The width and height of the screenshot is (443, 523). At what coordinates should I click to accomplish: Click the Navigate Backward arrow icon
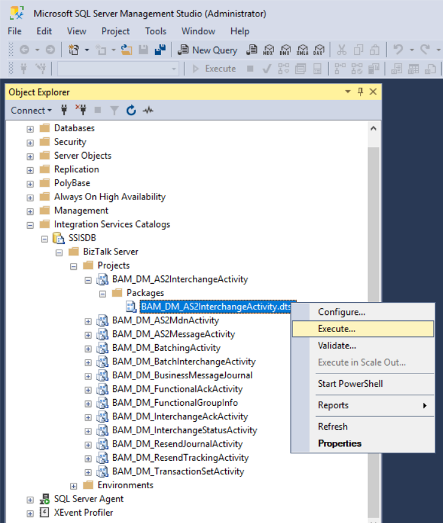(24, 50)
